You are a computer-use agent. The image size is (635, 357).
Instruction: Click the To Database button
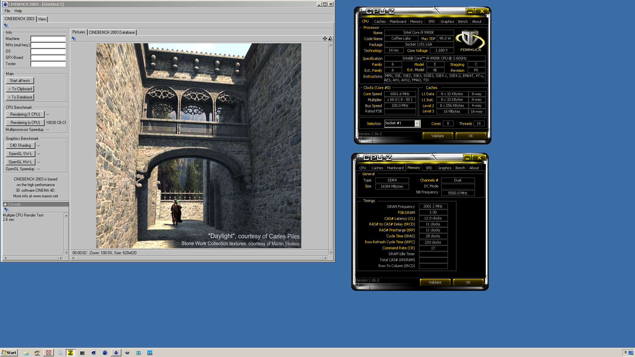[20, 97]
